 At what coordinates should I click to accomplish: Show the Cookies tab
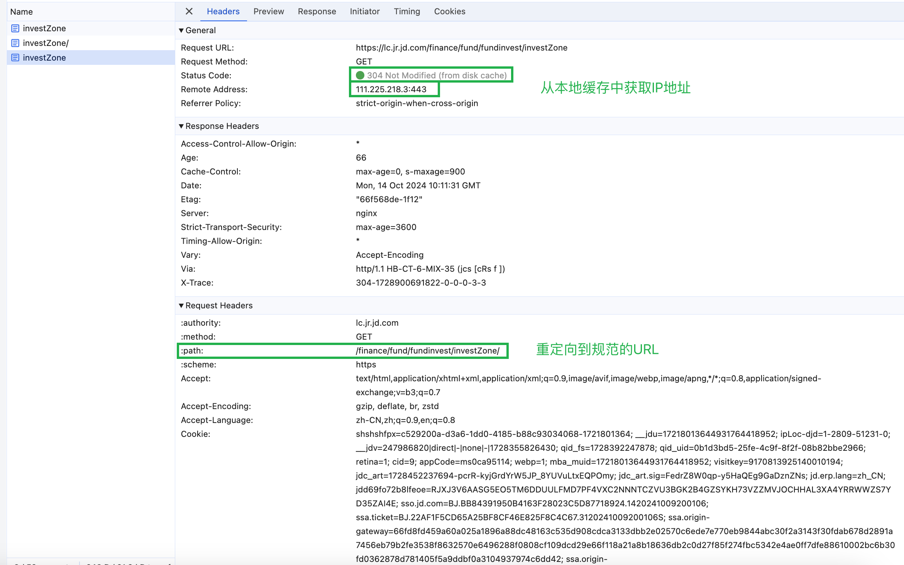(x=450, y=11)
